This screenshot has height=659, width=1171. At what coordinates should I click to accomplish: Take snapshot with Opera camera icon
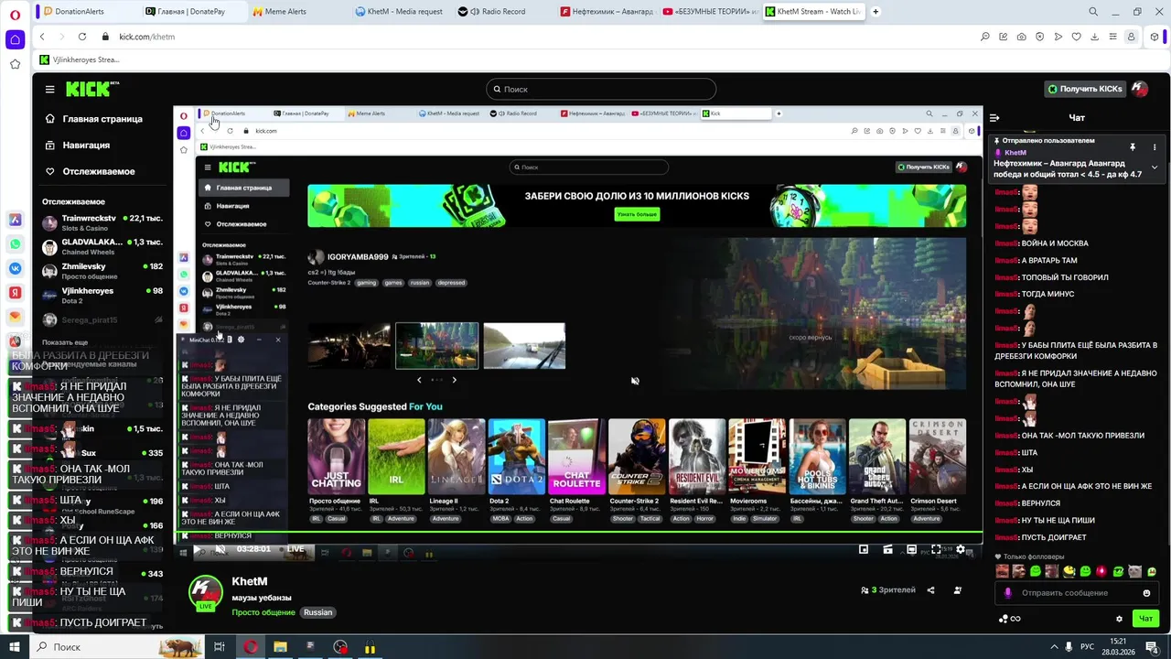[x=1022, y=37]
